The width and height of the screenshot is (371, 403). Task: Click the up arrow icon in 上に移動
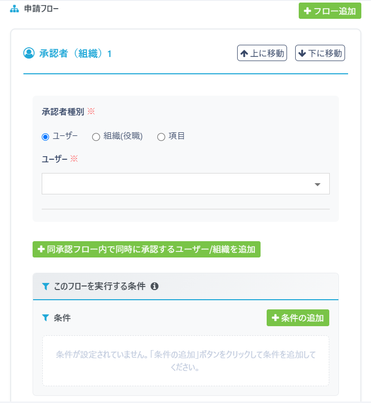pyautogui.click(x=244, y=53)
